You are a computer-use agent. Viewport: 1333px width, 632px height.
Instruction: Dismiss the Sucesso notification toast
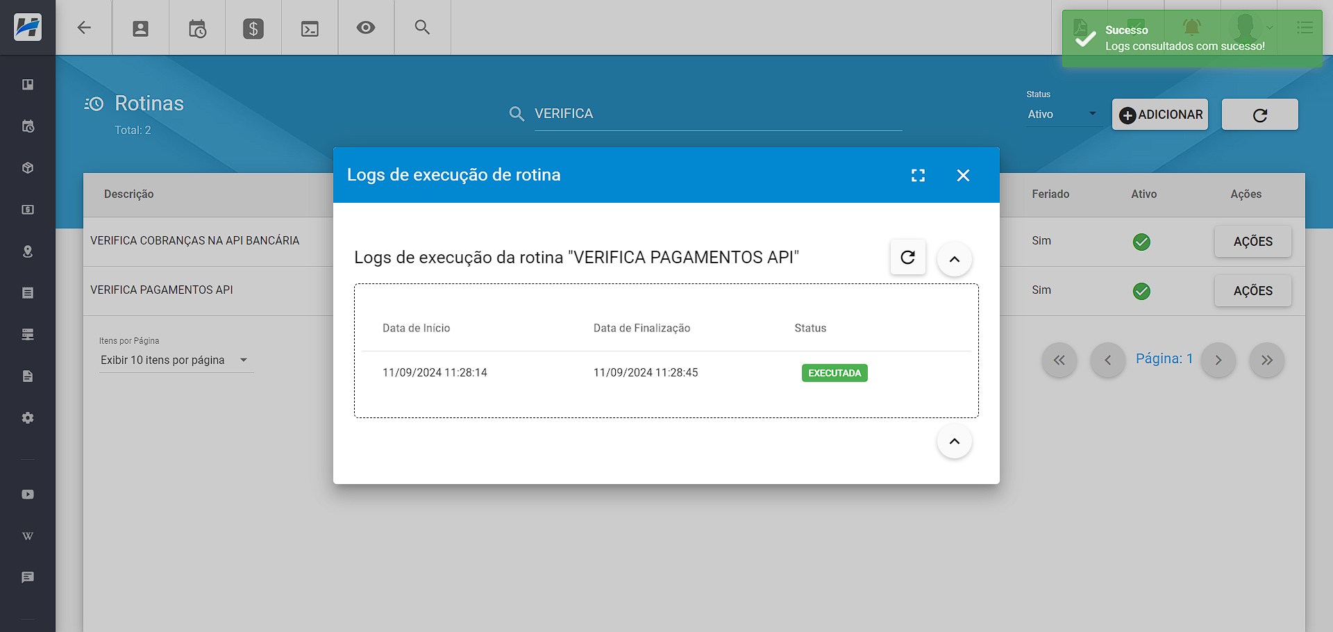[1192, 39]
